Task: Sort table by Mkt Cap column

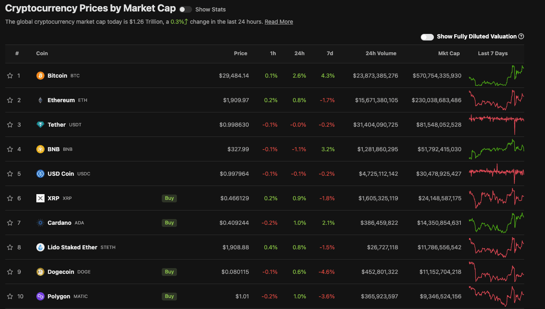Action: point(449,54)
